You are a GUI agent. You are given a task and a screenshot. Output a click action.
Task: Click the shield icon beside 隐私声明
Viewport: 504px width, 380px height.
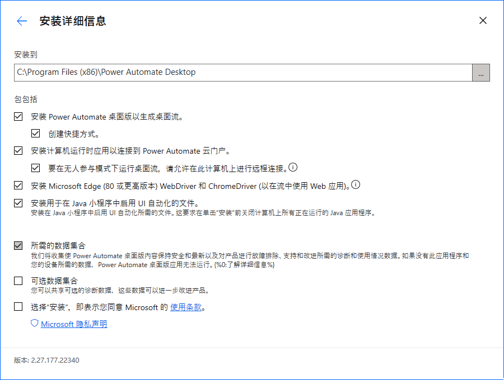click(34, 324)
